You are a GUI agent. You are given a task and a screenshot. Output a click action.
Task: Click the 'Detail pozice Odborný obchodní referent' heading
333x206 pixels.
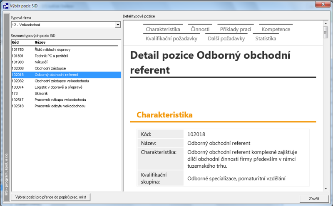click(210, 63)
